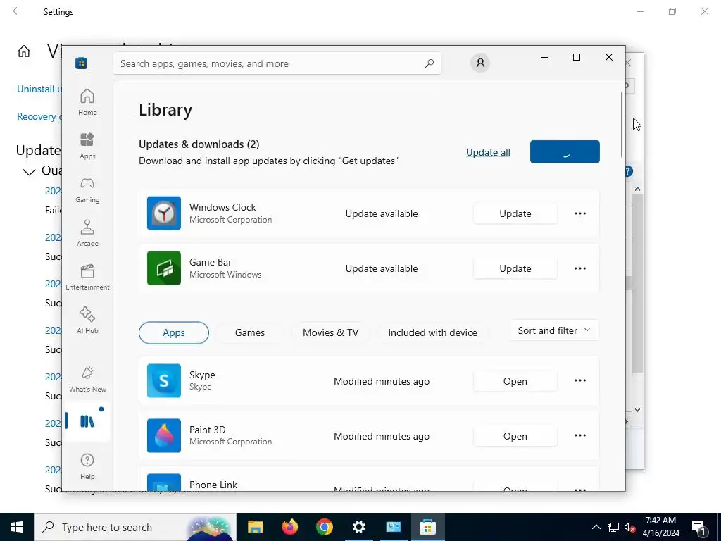Open What's New in sidebar
The height and width of the screenshot is (541, 721).
point(87,380)
